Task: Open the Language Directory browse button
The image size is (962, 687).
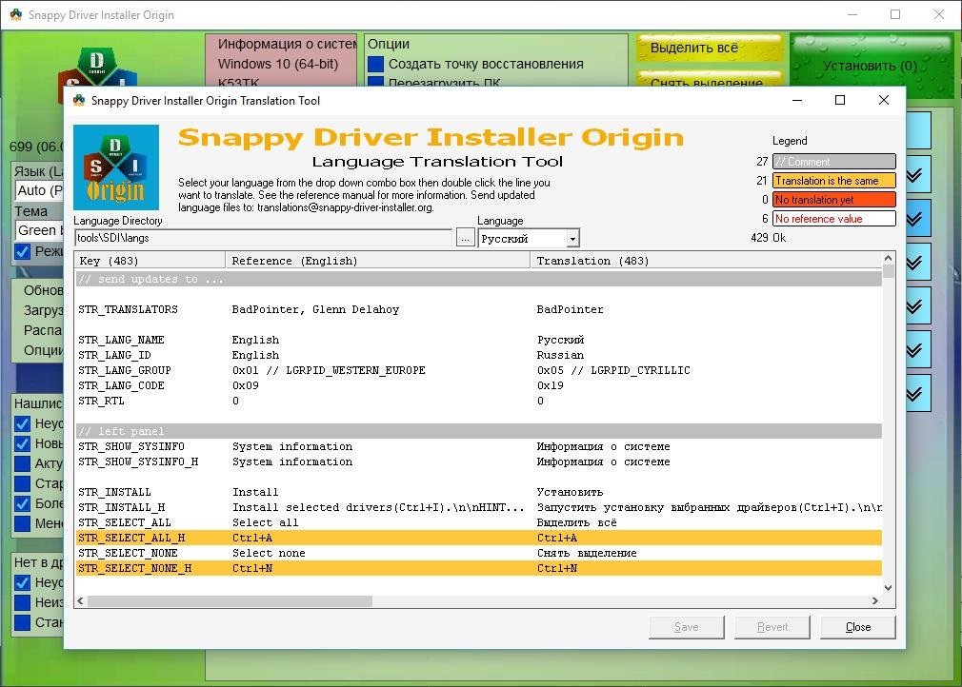Action: 465,239
